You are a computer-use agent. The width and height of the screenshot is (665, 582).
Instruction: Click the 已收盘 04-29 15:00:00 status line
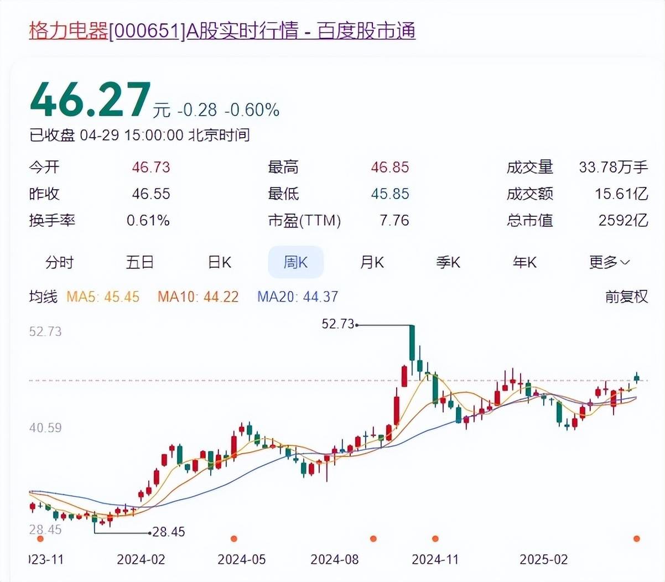click(139, 135)
